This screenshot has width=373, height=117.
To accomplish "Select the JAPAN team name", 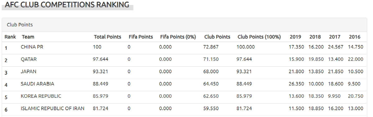I will click(29, 71).
